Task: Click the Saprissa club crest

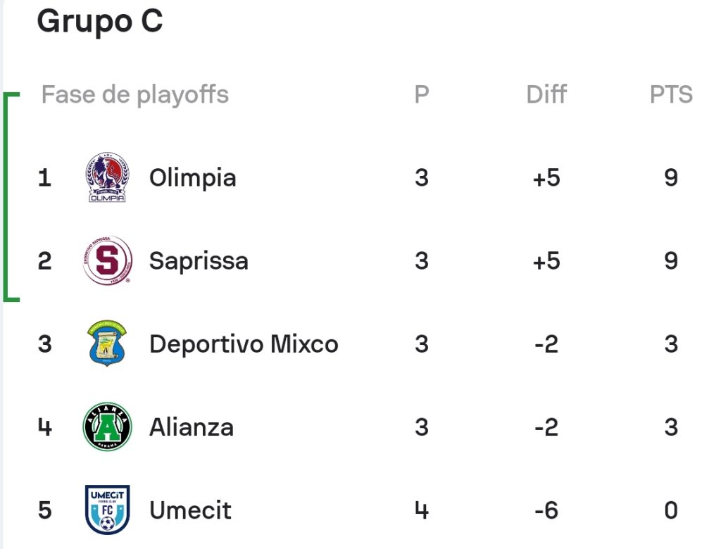Action: pos(108,260)
